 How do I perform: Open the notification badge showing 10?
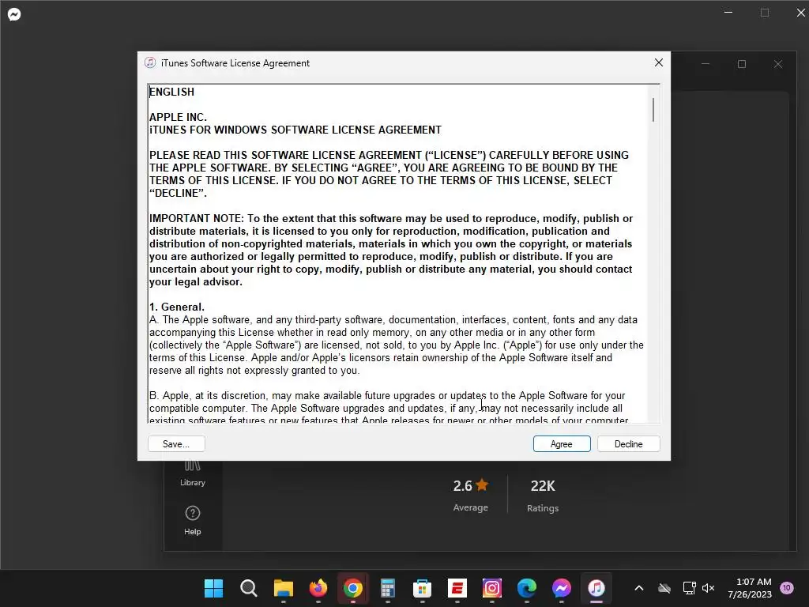786,587
